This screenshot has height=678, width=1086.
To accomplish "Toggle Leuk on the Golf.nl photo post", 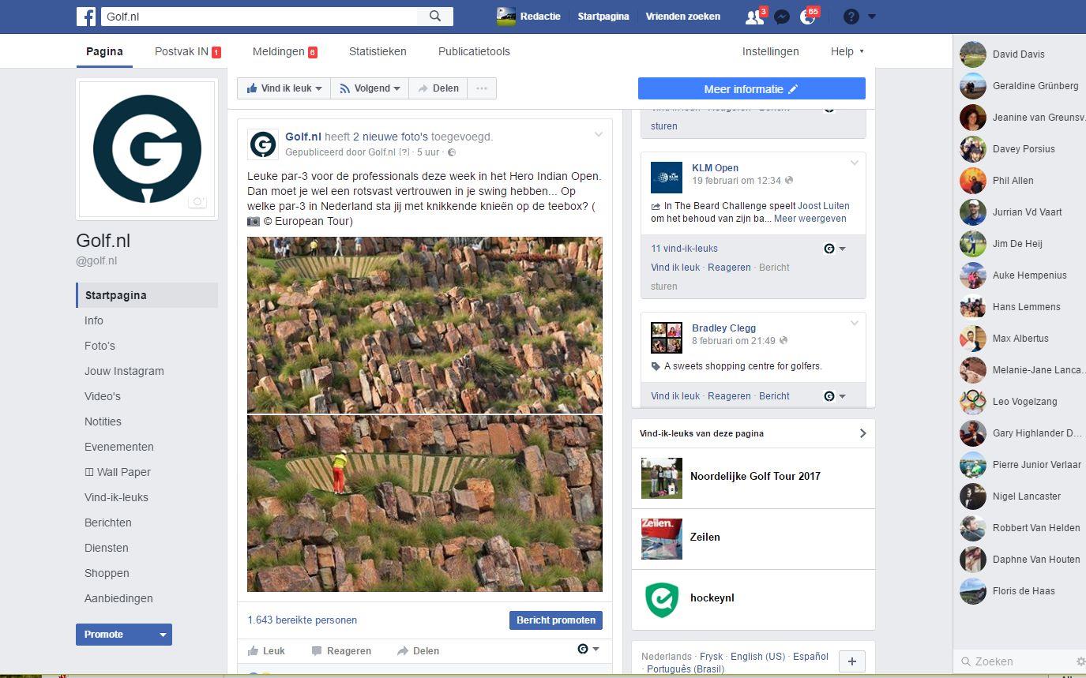I will tap(268, 650).
